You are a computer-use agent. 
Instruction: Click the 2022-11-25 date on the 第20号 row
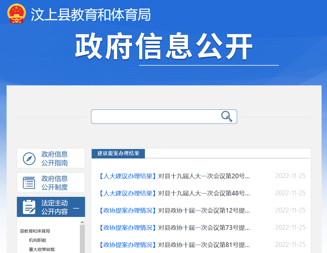point(290,176)
